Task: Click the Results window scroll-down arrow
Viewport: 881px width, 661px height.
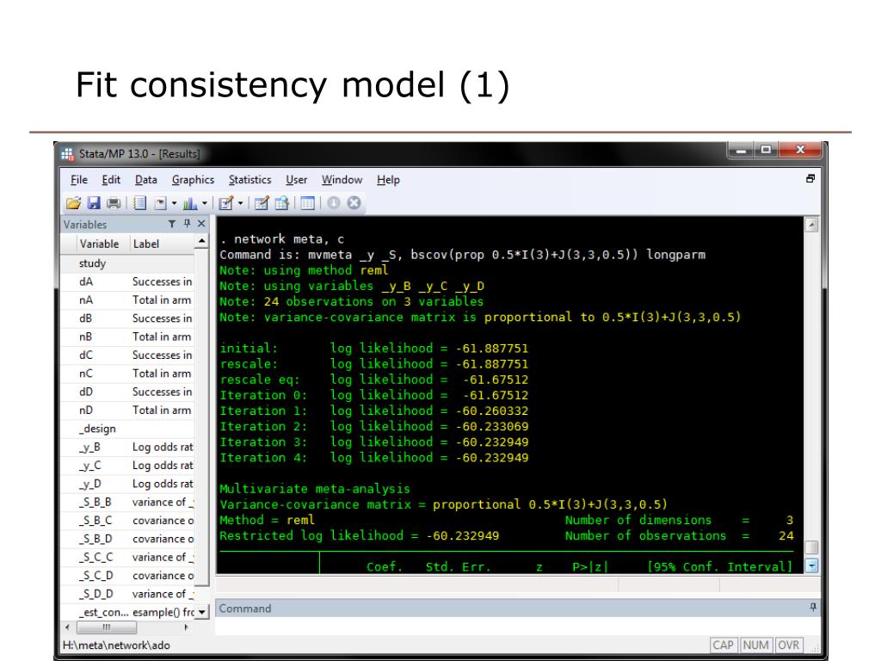Action: pyautogui.click(x=811, y=565)
